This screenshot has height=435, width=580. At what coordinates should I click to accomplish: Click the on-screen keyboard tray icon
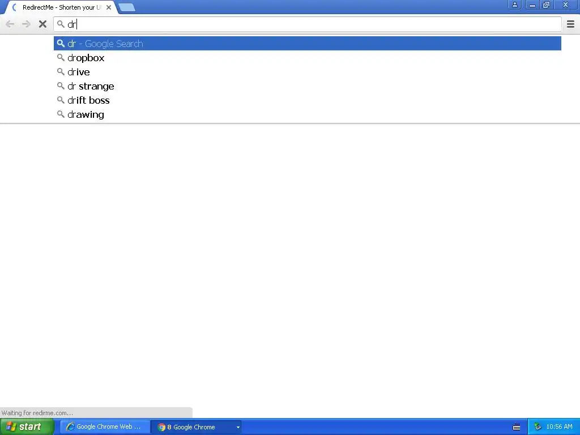pyautogui.click(x=517, y=427)
